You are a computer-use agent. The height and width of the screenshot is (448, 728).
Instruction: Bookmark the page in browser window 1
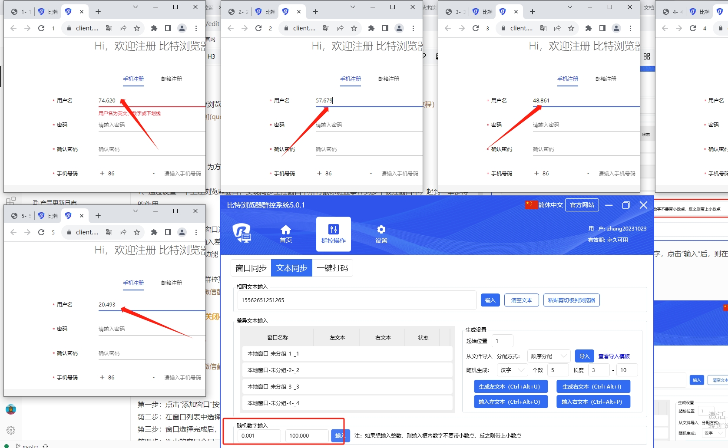click(137, 28)
